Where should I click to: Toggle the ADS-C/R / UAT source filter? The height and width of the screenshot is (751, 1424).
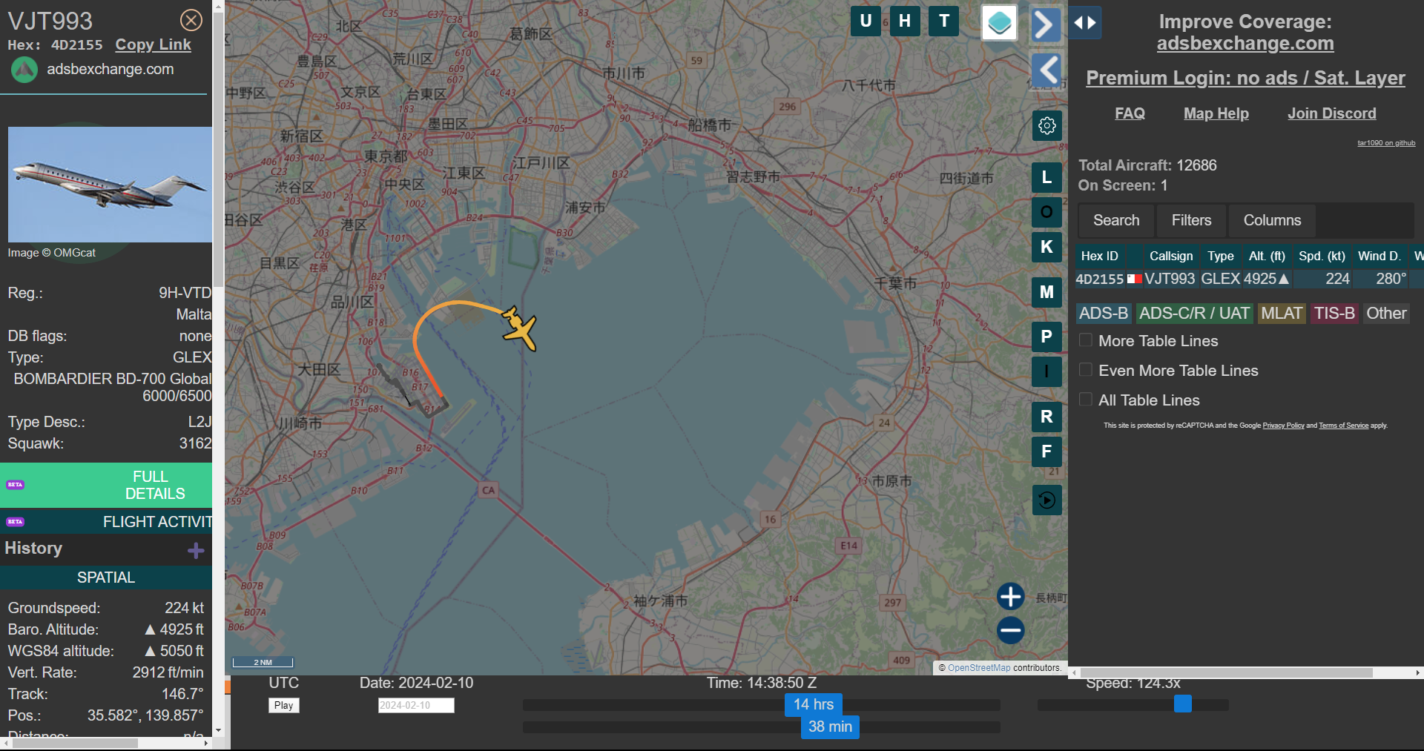(x=1194, y=314)
